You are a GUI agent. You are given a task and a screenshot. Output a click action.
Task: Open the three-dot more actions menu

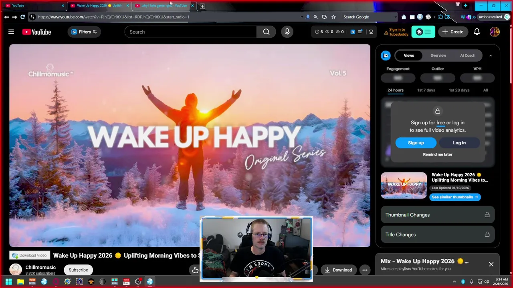click(365, 270)
